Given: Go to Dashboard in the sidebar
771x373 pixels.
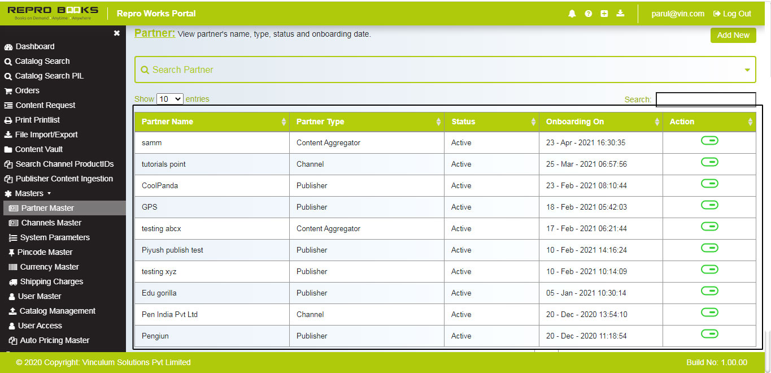Looking at the screenshot, I should coord(34,46).
